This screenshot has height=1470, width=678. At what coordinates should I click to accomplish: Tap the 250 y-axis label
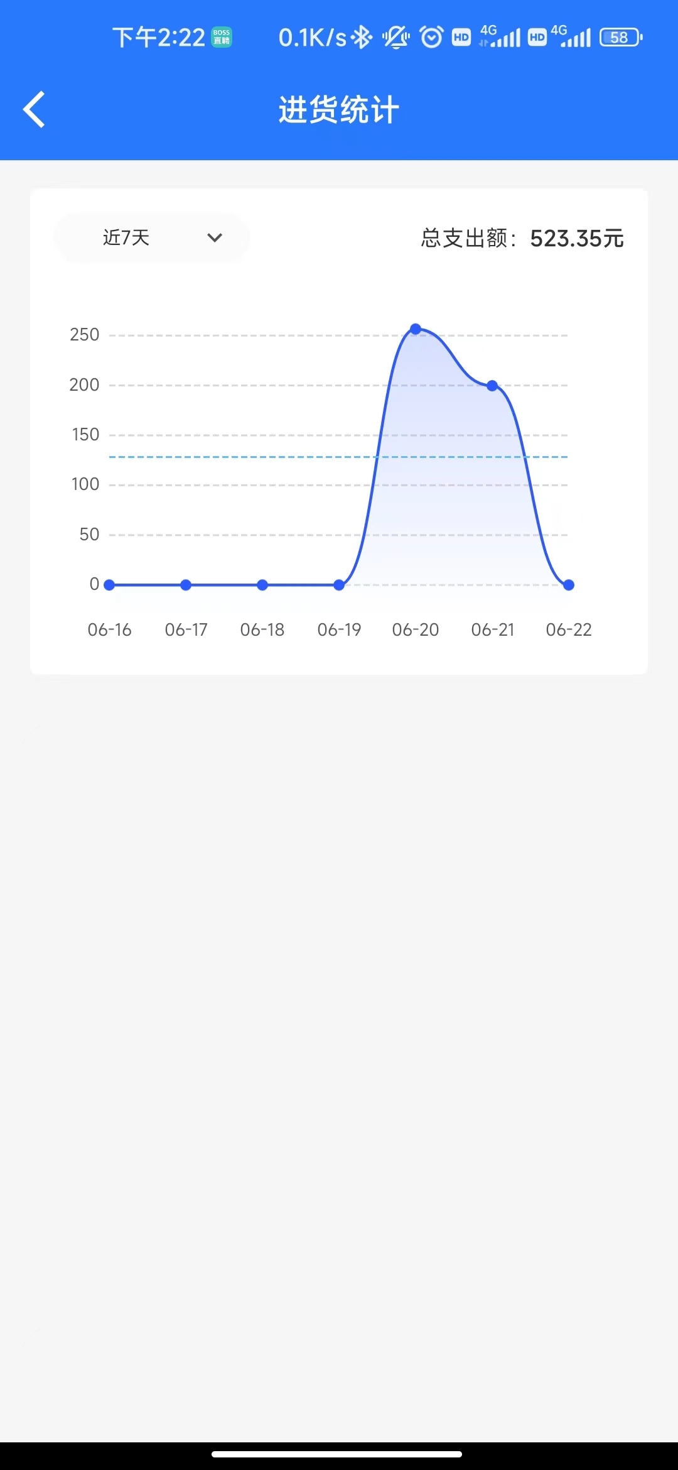click(85, 335)
